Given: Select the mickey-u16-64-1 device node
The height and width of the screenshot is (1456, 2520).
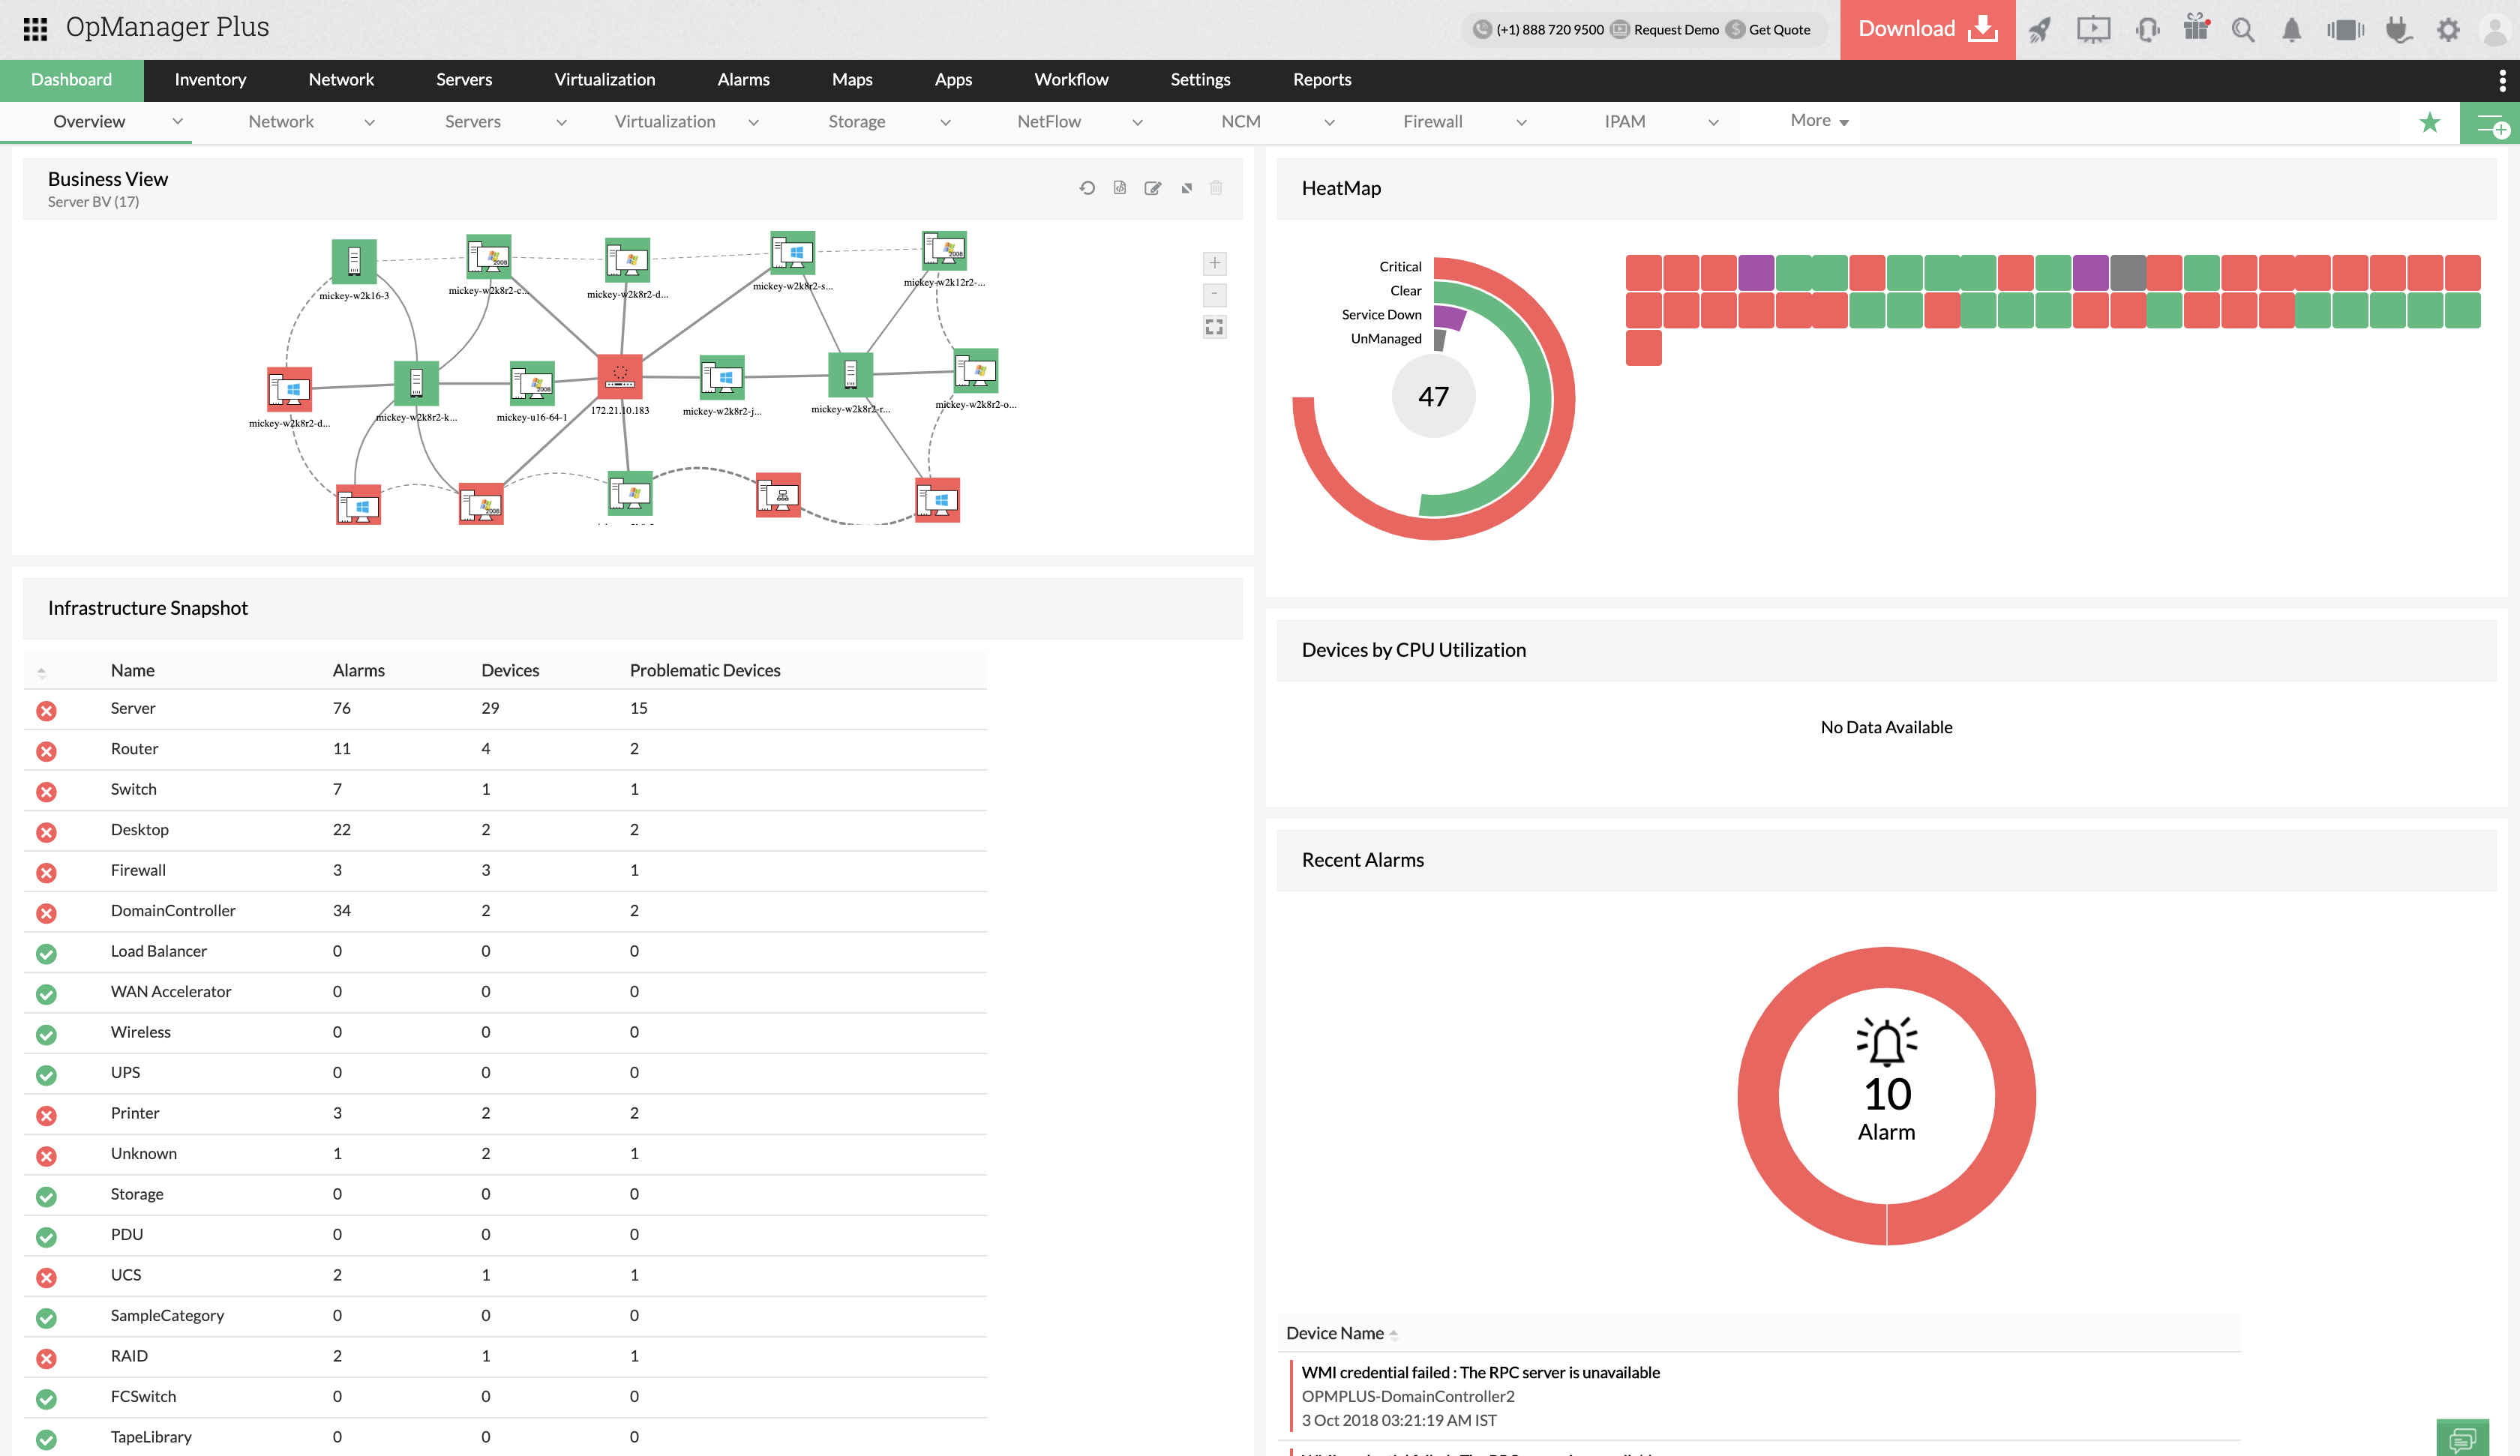Looking at the screenshot, I should coord(532,384).
